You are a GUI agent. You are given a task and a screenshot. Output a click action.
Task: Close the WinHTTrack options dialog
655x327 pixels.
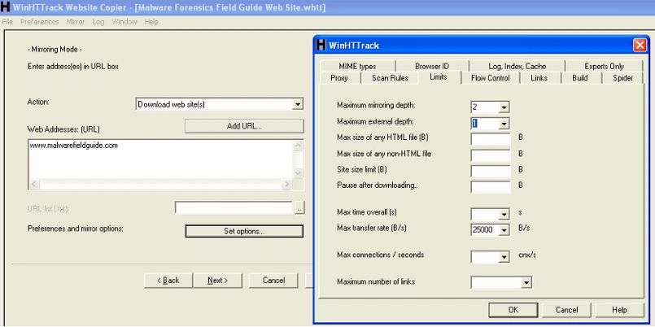click(639, 46)
